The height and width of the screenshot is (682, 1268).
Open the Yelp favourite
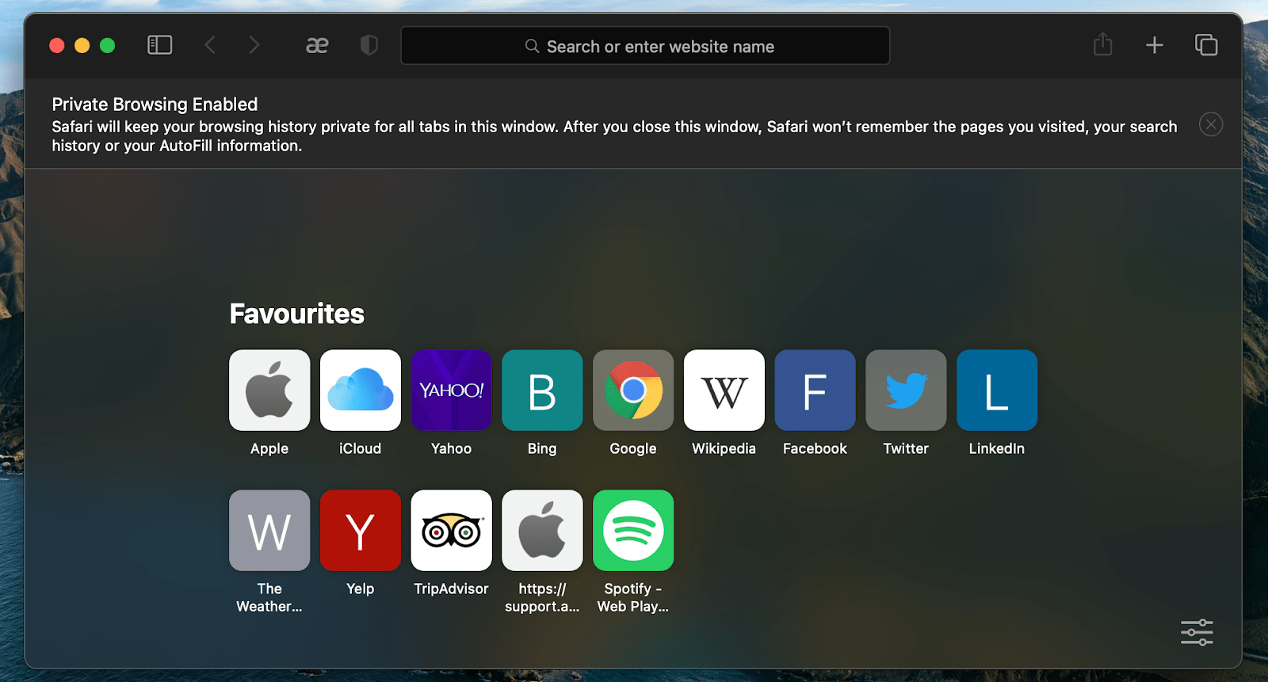(x=361, y=531)
